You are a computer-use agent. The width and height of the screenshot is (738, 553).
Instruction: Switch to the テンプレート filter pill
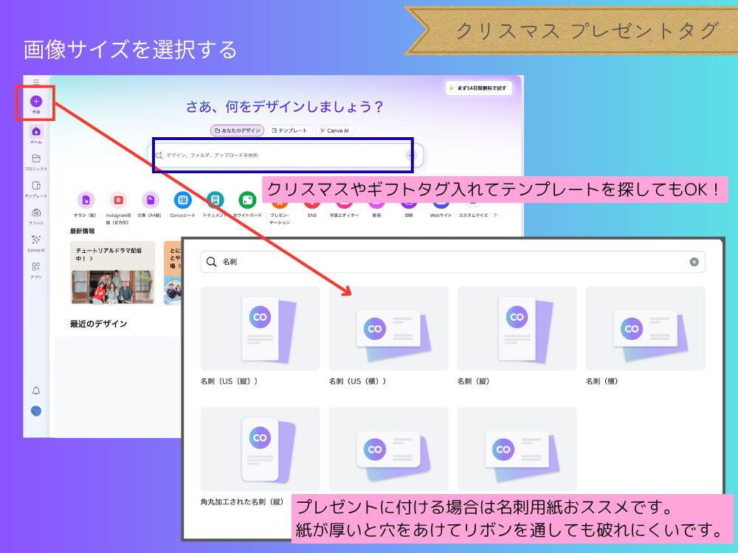pos(291,130)
